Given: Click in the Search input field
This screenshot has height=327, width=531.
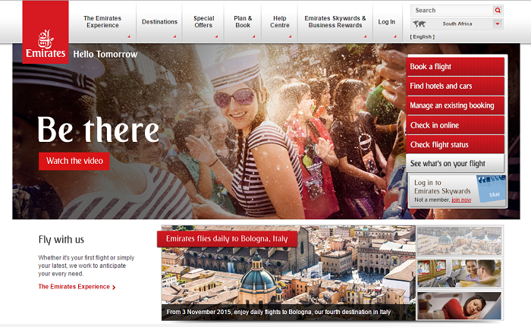Looking at the screenshot, I should pos(452,11).
